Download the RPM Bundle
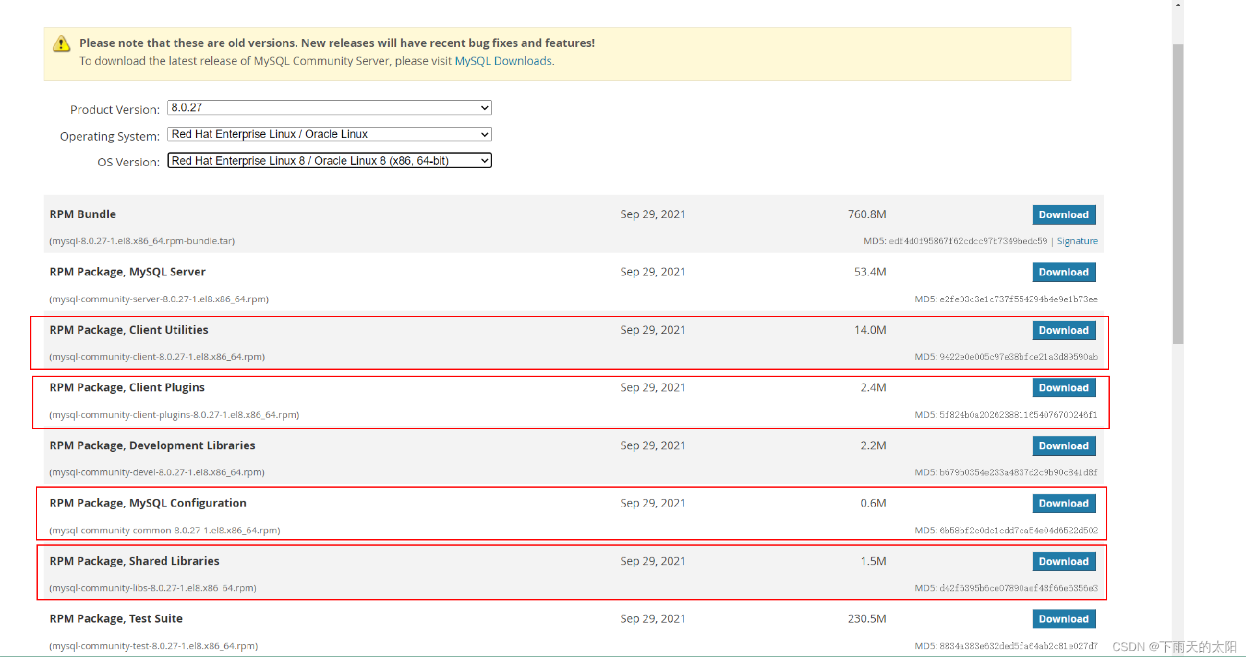Screen dimensions: 1246x659 point(1064,215)
